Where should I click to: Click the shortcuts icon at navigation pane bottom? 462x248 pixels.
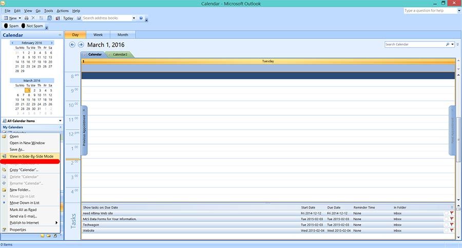tap(55, 236)
